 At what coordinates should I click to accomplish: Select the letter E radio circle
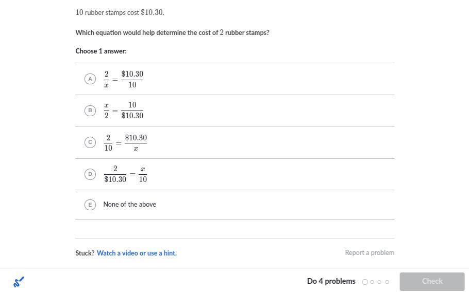90,205
